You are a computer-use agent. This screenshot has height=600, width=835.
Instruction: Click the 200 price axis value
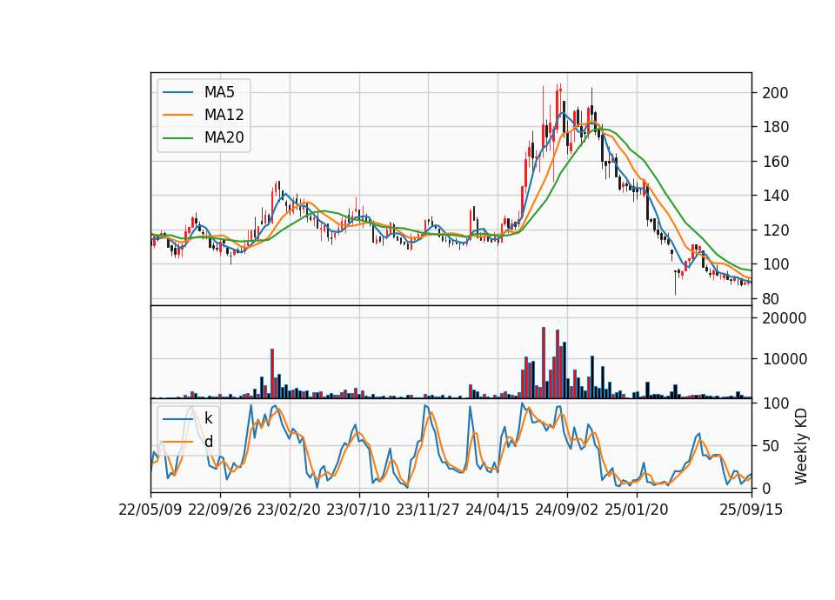[x=775, y=93]
